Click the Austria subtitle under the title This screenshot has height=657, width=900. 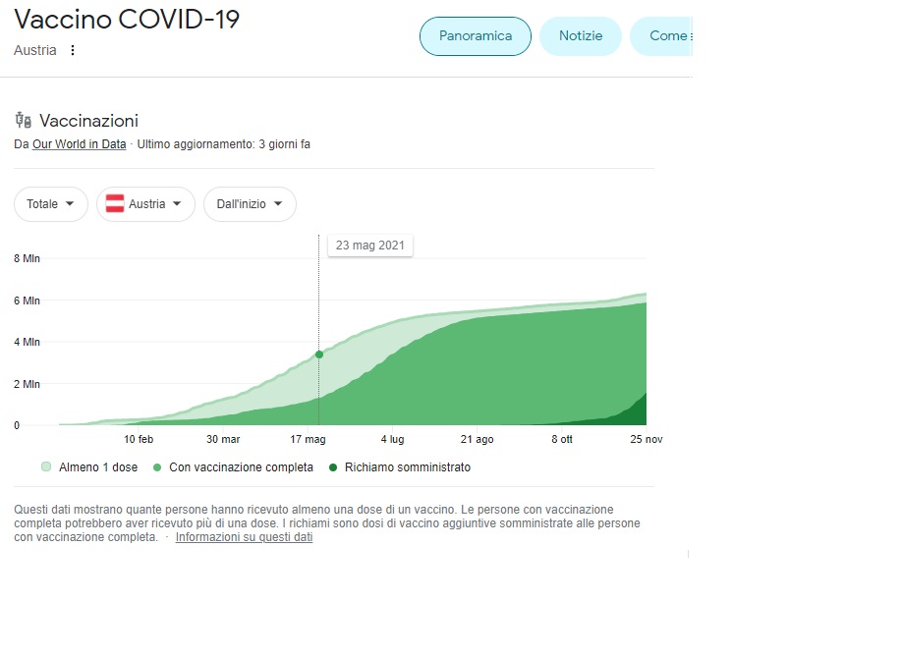click(35, 50)
